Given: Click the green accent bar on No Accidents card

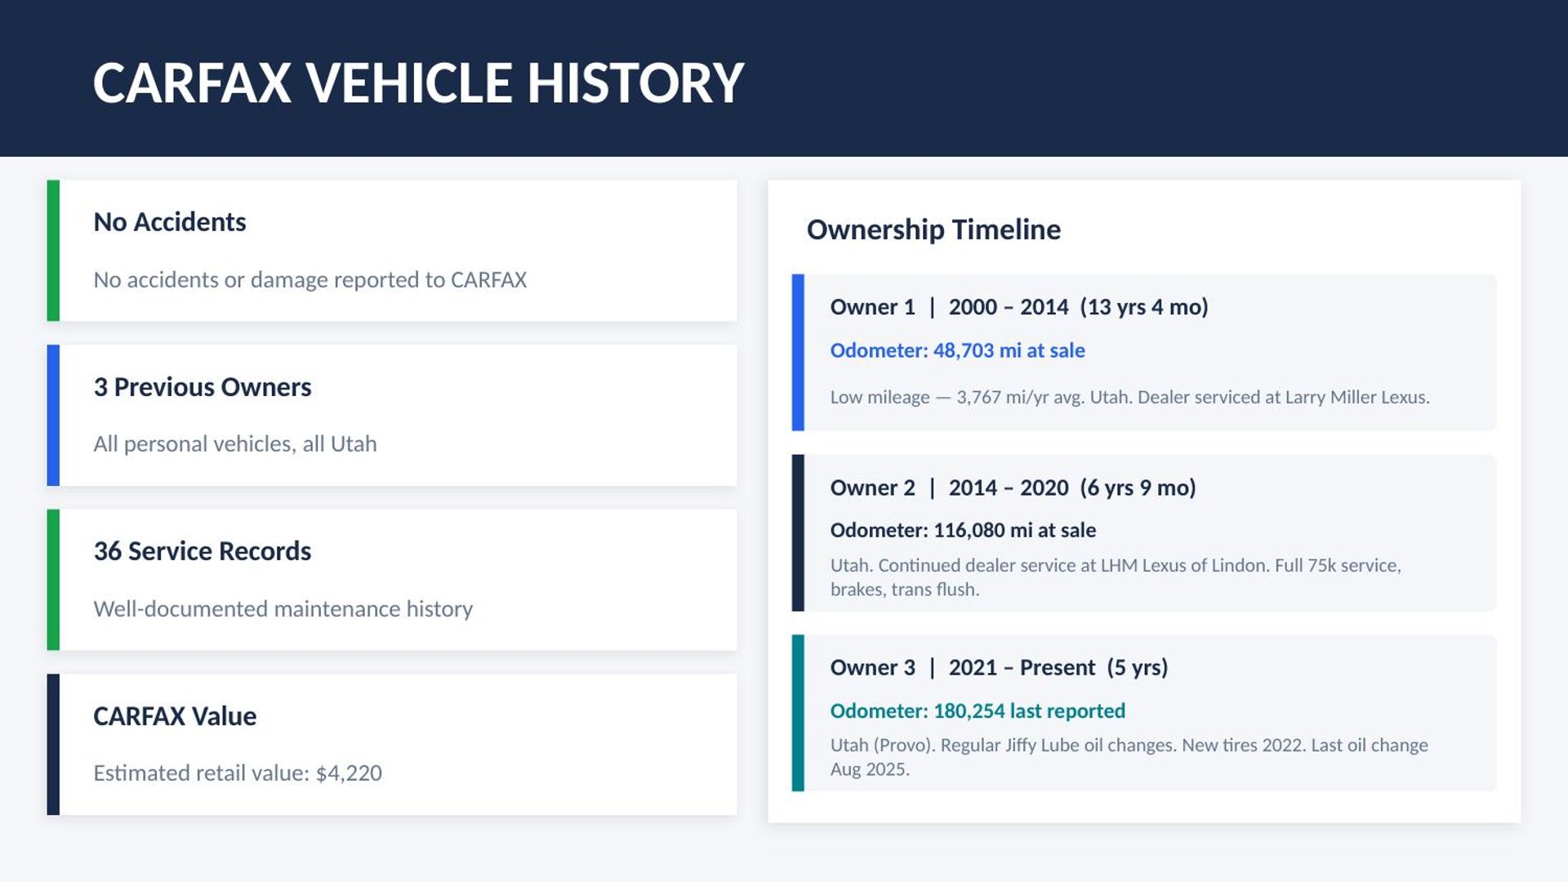Looking at the screenshot, I should [x=53, y=251].
